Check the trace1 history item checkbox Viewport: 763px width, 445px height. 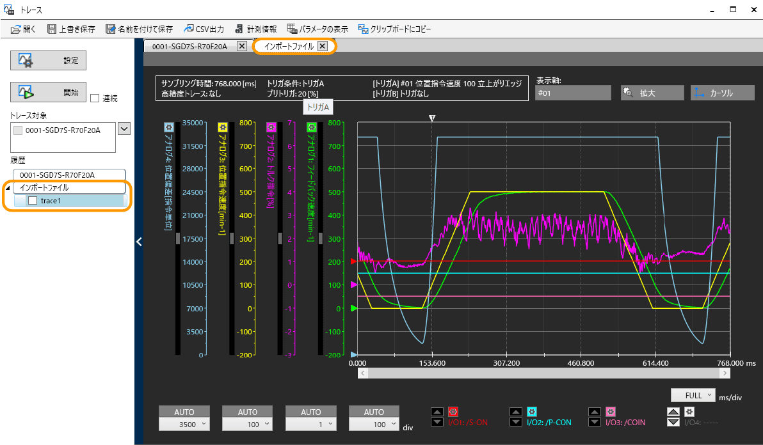point(32,201)
